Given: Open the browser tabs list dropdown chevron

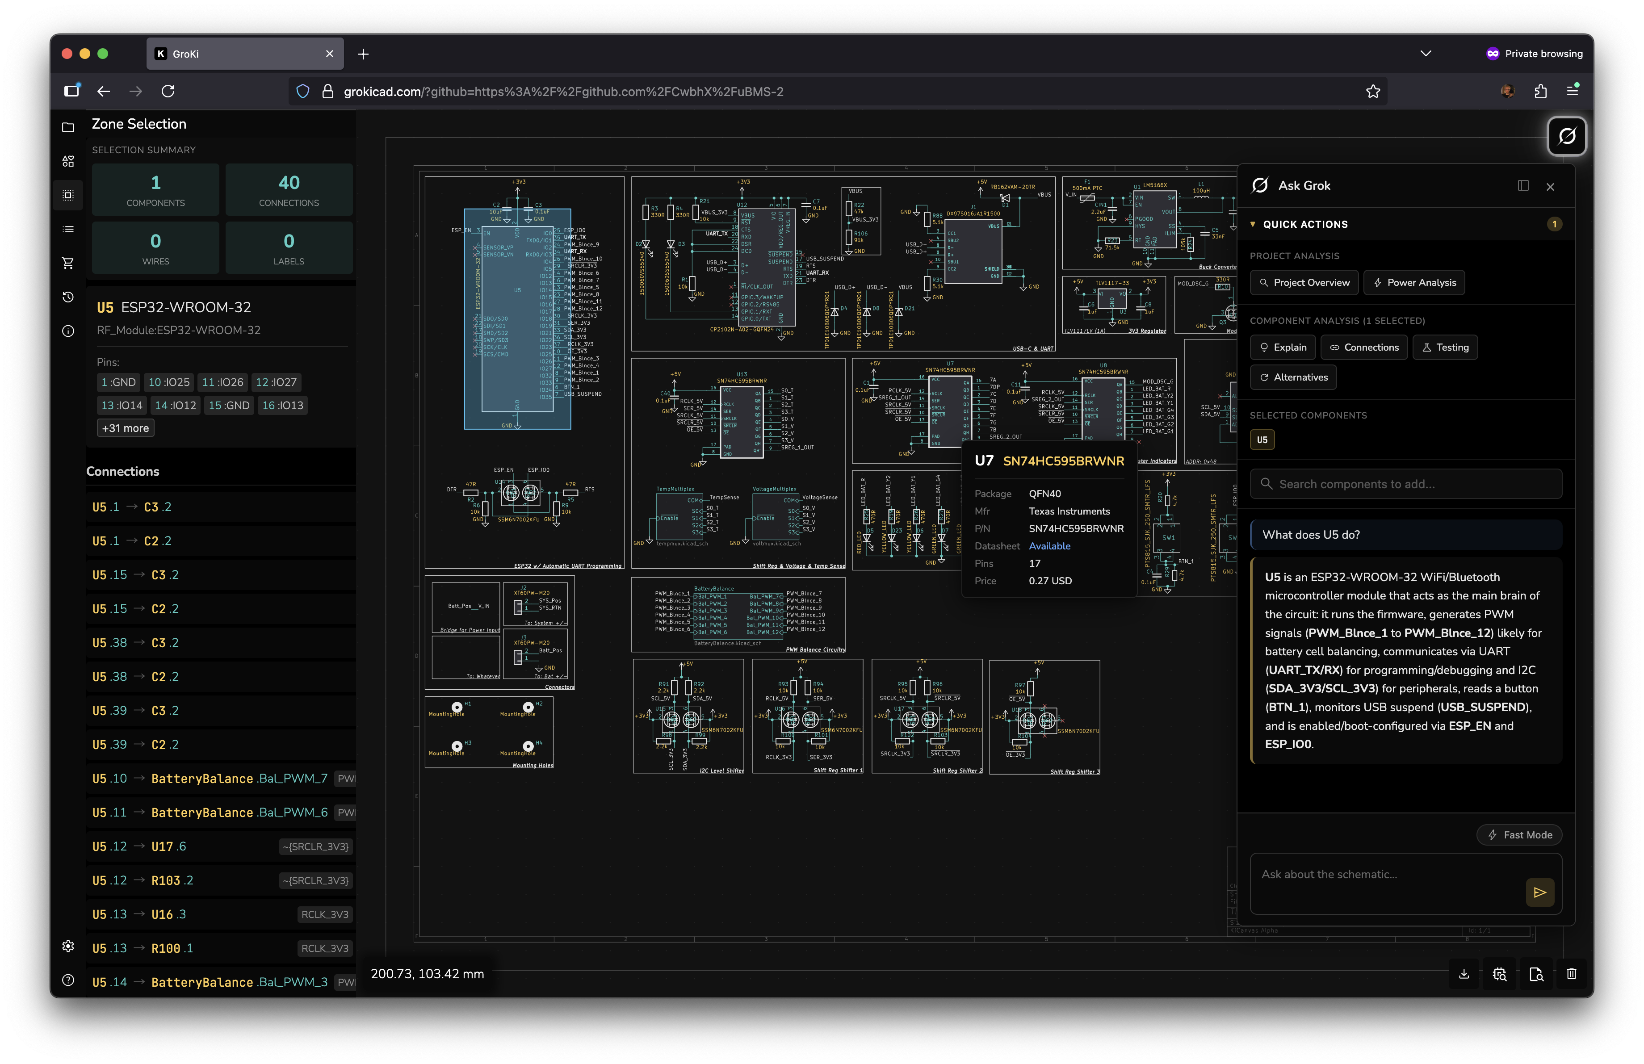Looking at the screenshot, I should click(x=1426, y=53).
